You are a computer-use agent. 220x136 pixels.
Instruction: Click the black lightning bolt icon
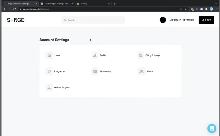coord(163,20)
